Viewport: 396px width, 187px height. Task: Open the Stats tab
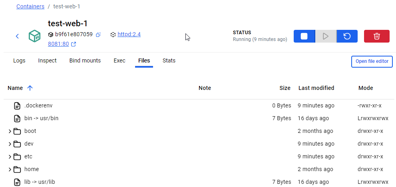coord(169,61)
